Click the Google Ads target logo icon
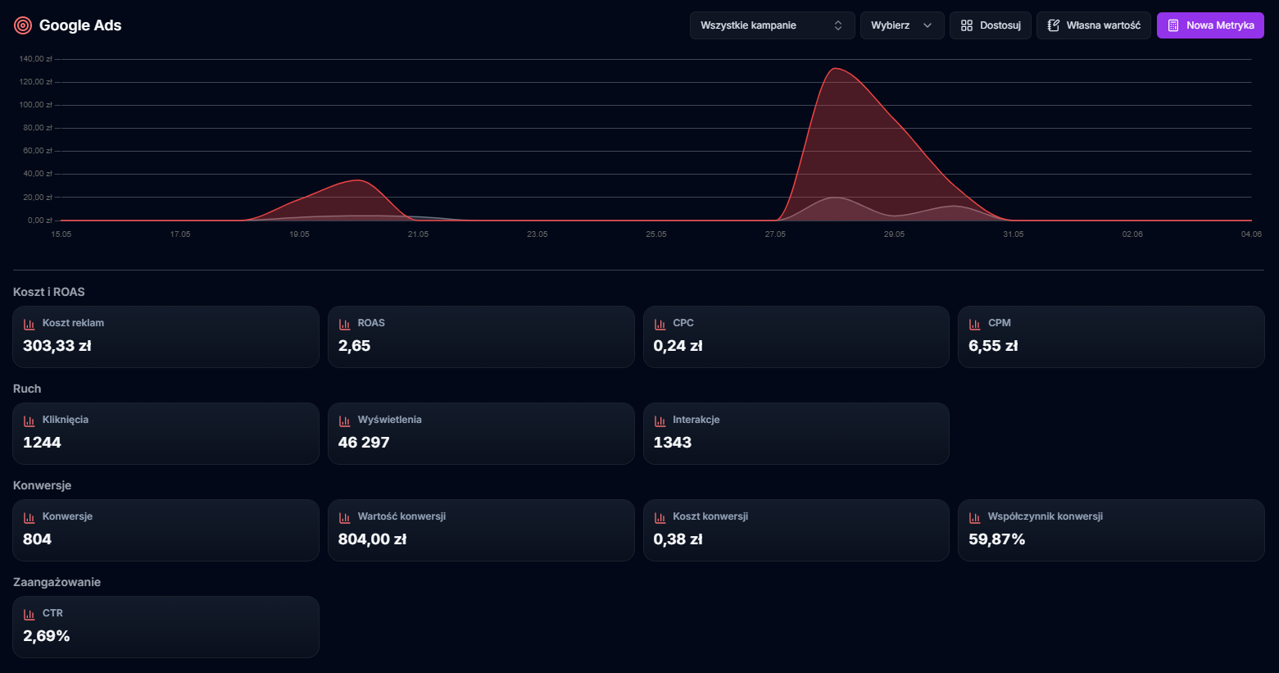The width and height of the screenshot is (1279, 673). pos(23,25)
